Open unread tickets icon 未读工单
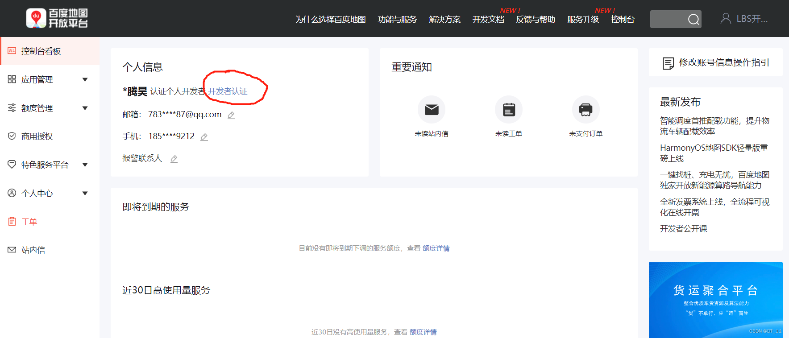 click(x=509, y=109)
